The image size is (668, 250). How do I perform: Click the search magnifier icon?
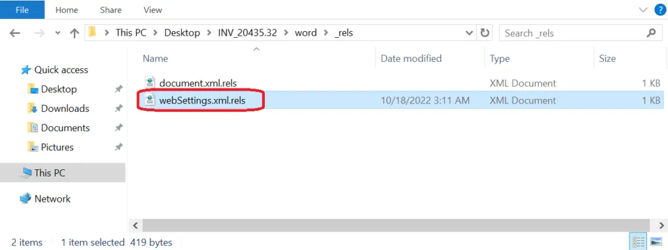click(x=651, y=33)
